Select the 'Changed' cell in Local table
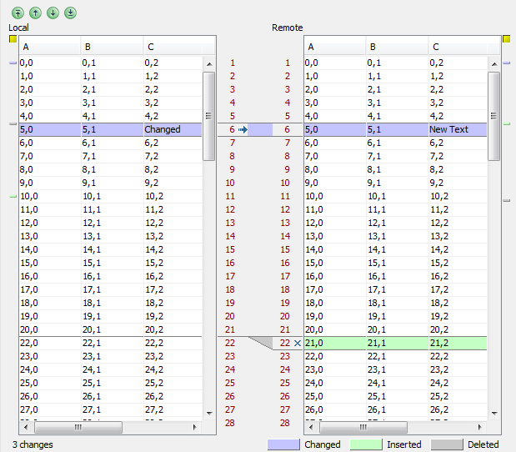The width and height of the screenshot is (516, 452). pos(172,130)
